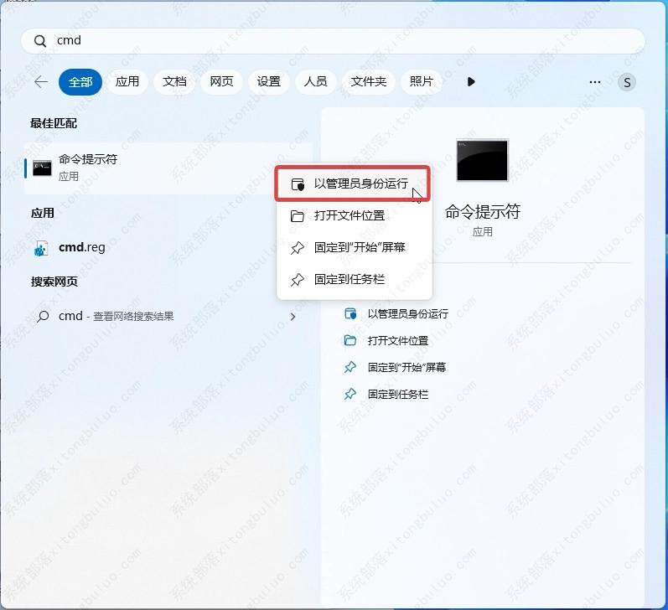The width and height of the screenshot is (668, 610).
Task: Click the back arrow in search panel
Action: tap(40, 82)
